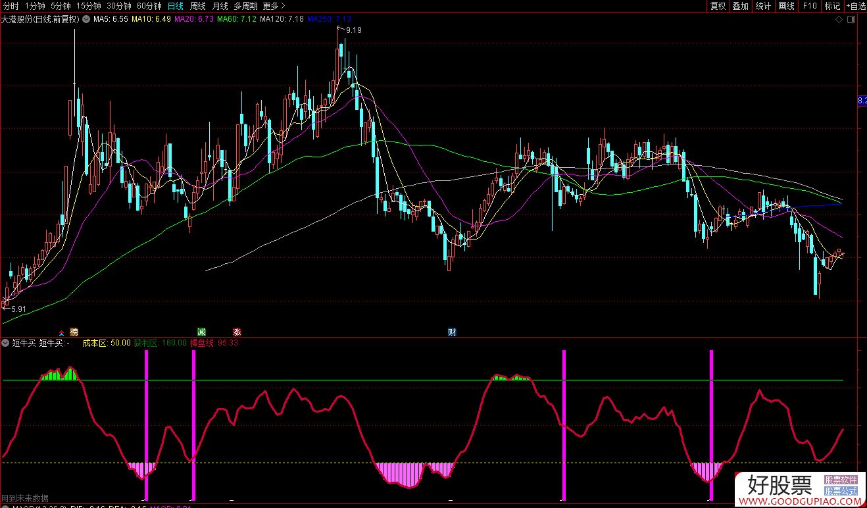Select the 1分钟 period tab
The image size is (867, 508).
coord(35,6)
